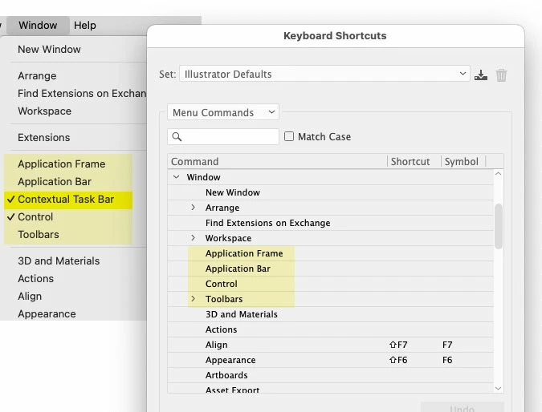Screen dimensions: 542x412
Task: Choose Actions in the Window menu
Action: [x=36, y=279]
